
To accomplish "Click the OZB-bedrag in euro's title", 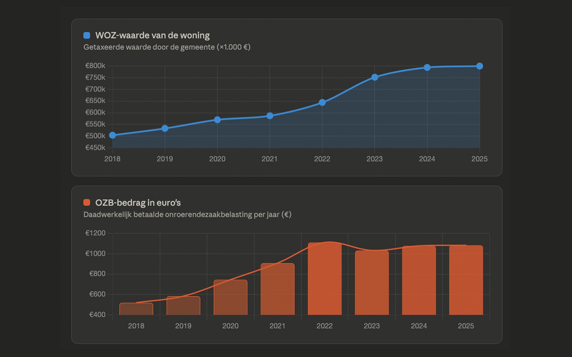I will (138, 203).
